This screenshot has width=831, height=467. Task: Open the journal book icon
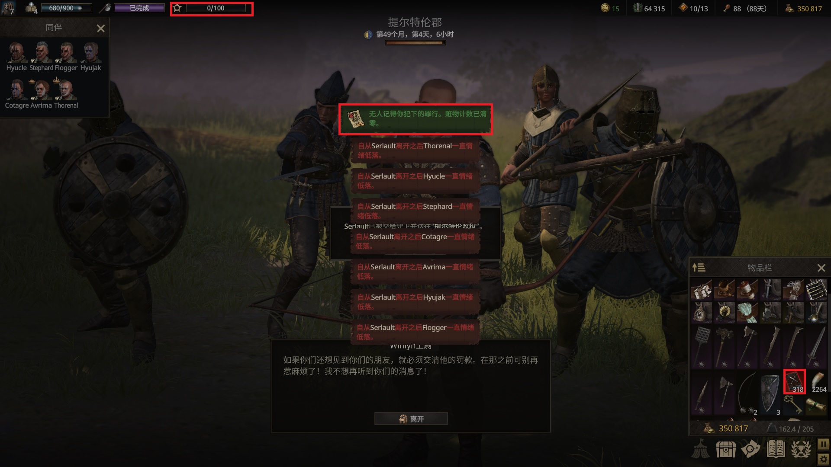tap(776, 449)
